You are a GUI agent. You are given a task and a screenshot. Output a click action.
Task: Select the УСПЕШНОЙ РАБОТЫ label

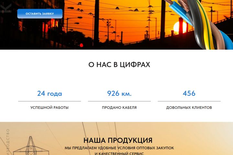click(x=50, y=108)
